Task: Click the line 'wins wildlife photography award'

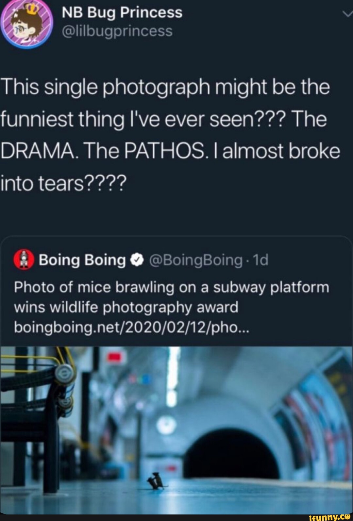Action: coord(126,307)
